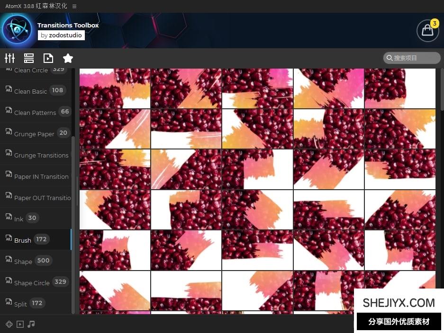Click the AtomX logo icon
This screenshot has width=444, height=333.
17,30
